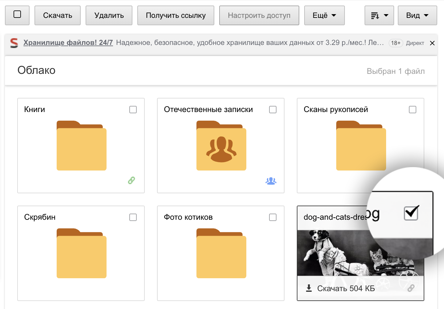
Task: Click the blue shared-users icon on Отечественные записки
Action: [271, 181]
